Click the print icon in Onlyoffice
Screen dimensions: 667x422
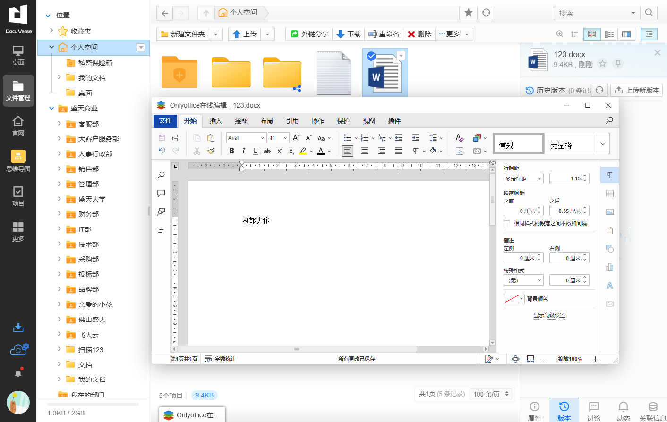pyautogui.click(x=176, y=138)
